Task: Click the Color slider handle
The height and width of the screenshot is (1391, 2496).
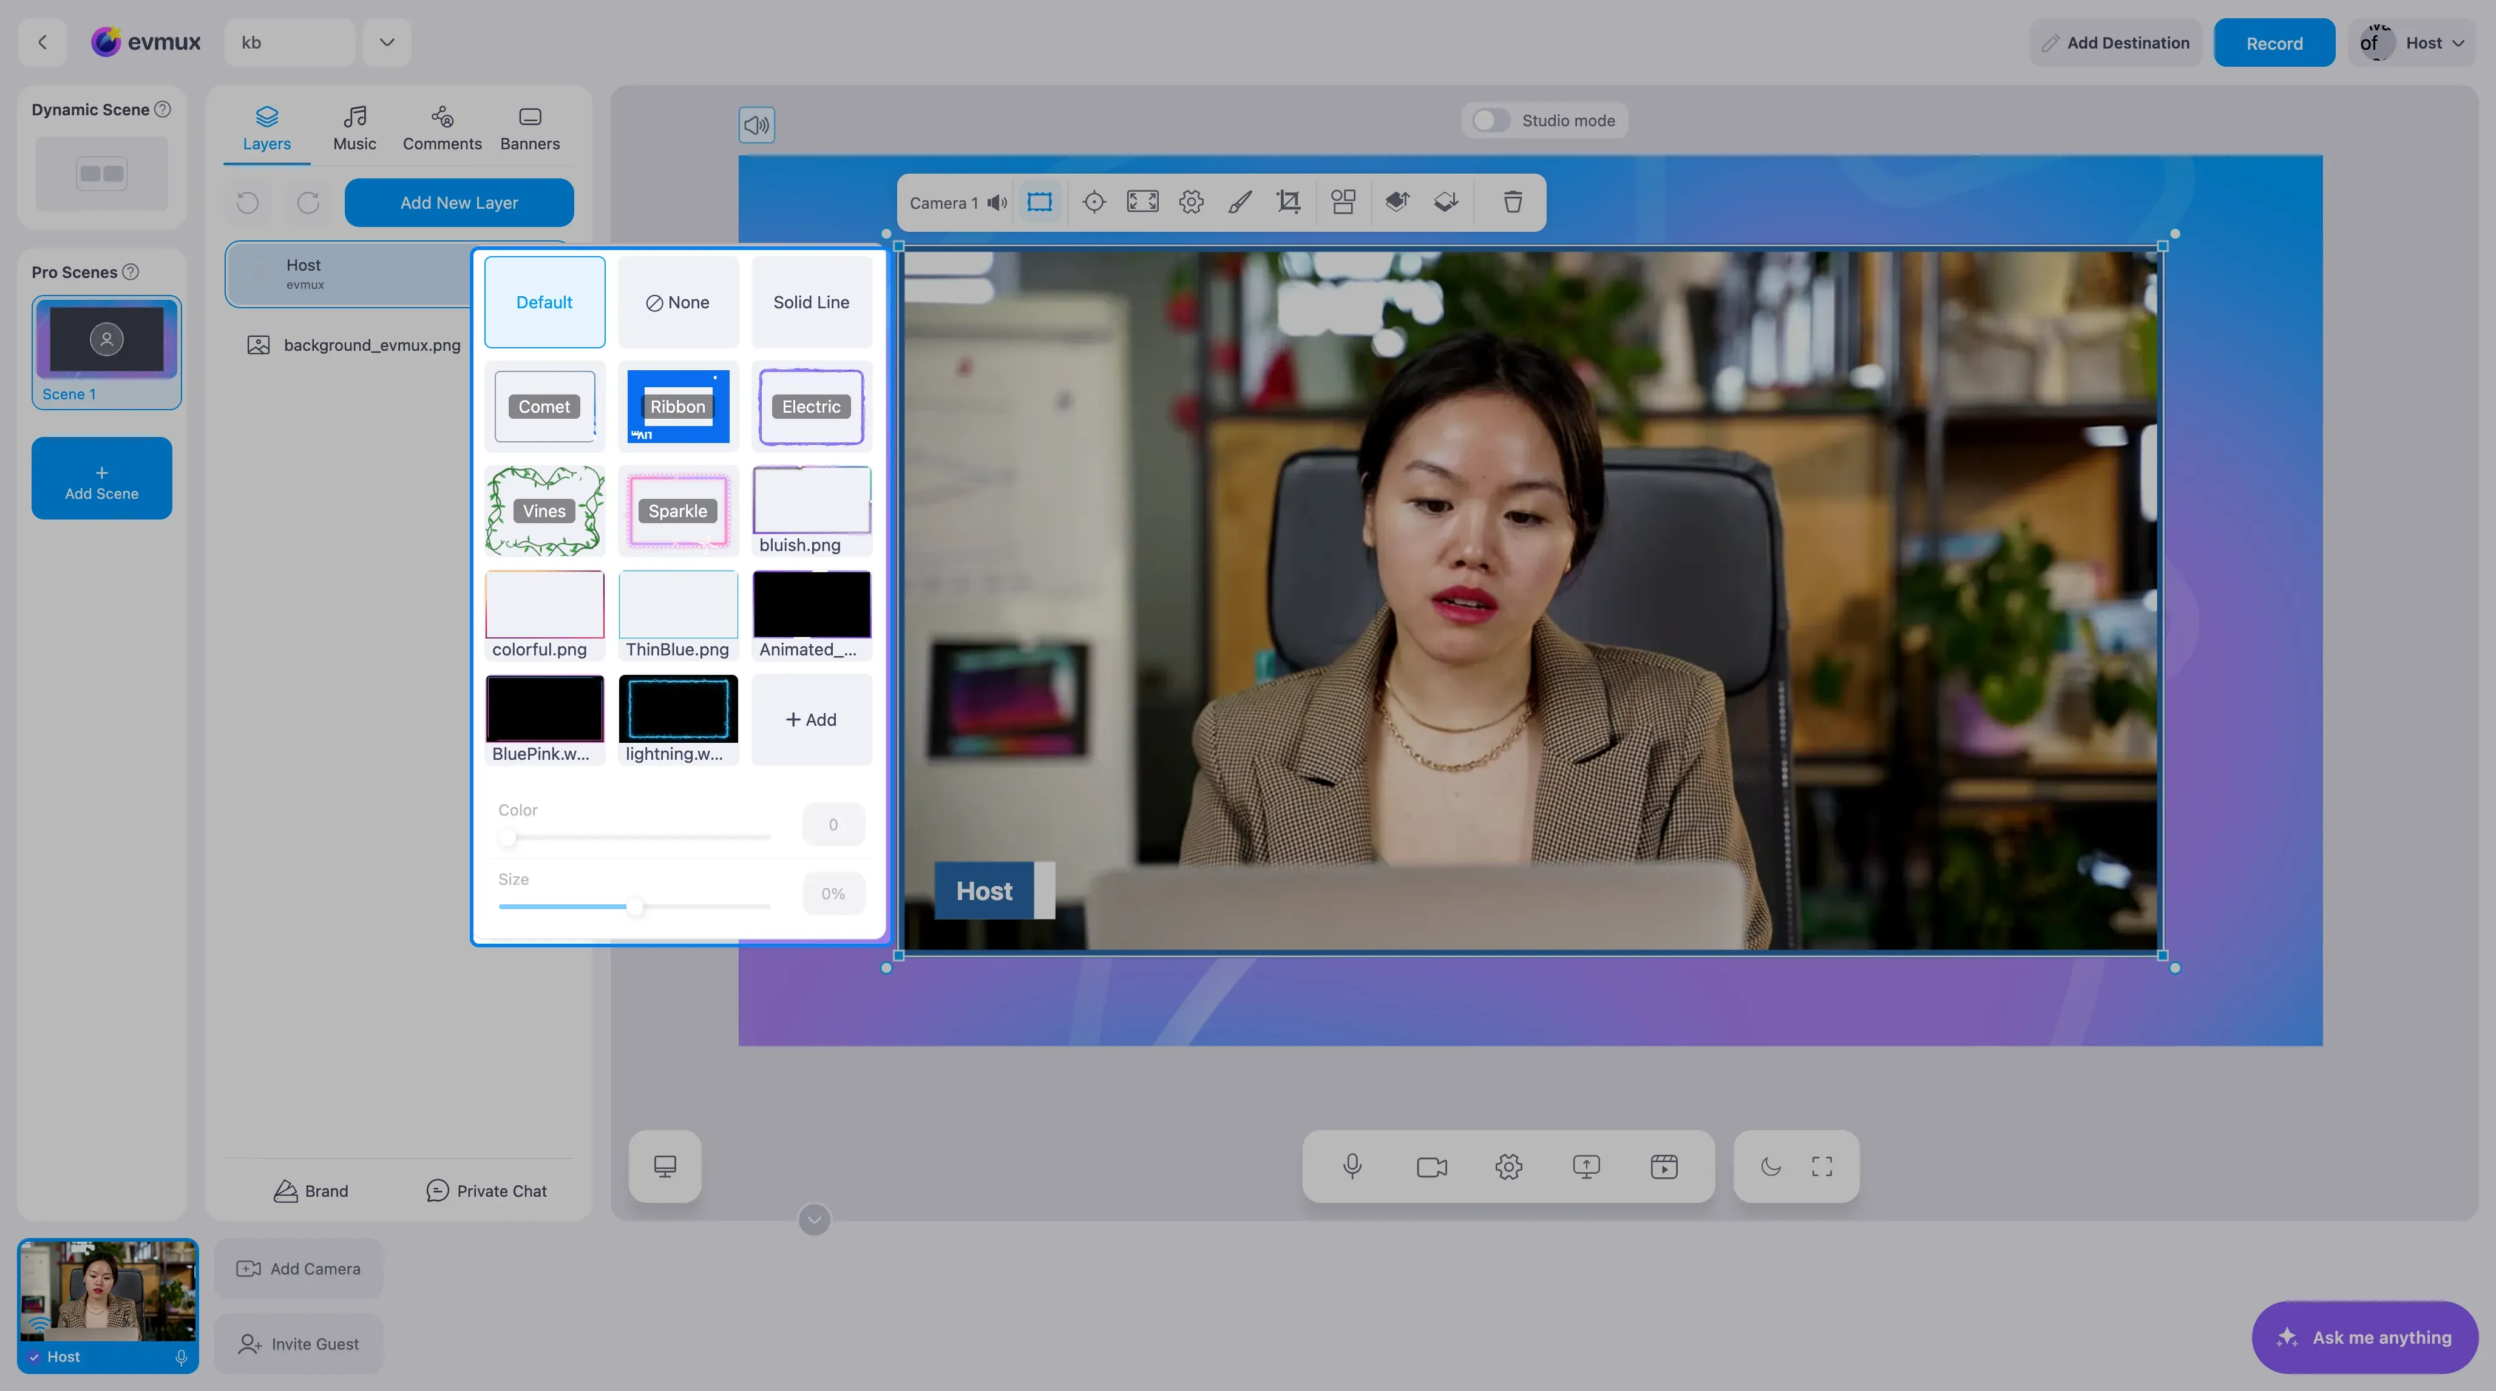Action: click(x=507, y=837)
